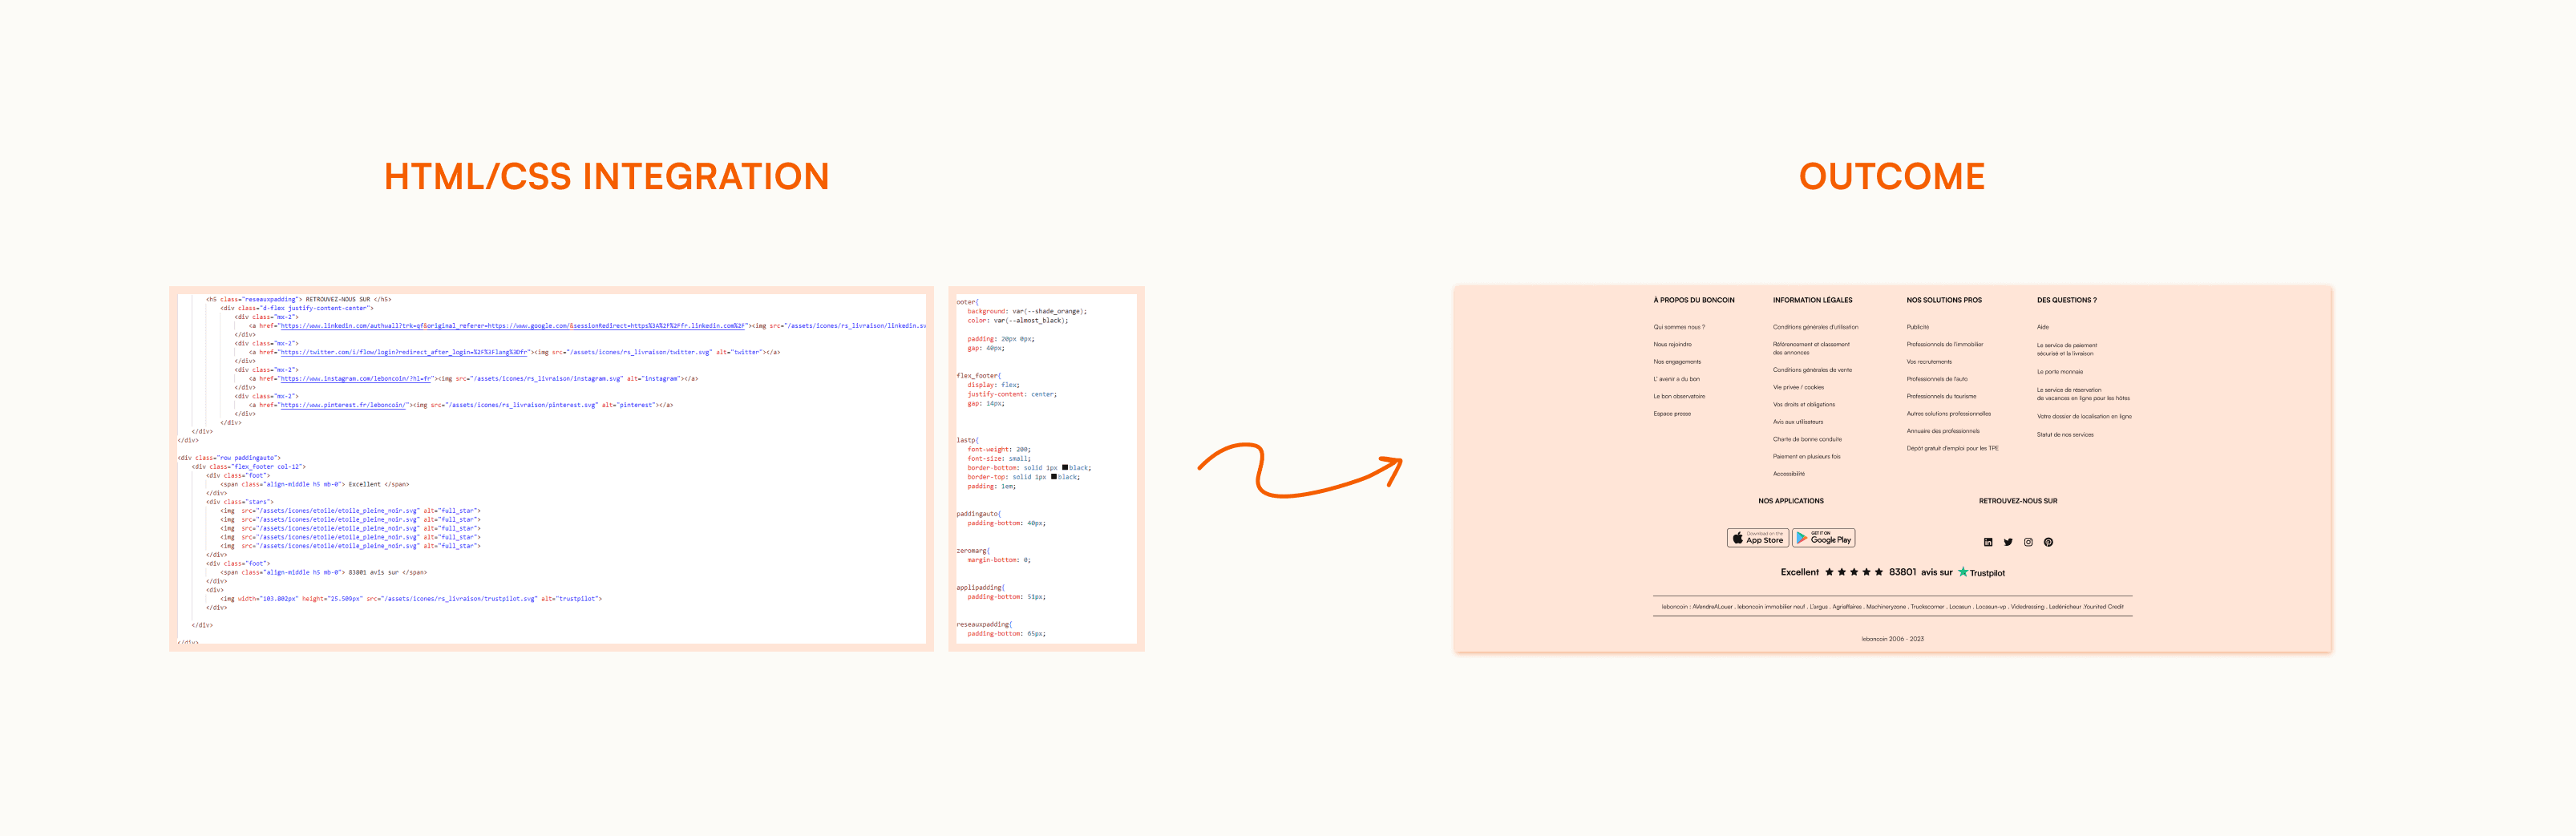Open 'Statut de nos services' link
Image resolution: width=2576 pixels, height=836 pixels.
tap(2065, 434)
